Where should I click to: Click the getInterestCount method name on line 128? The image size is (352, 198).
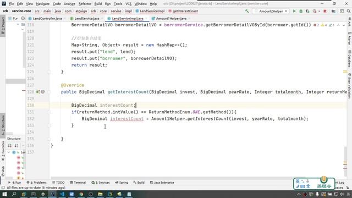tap(128, 92)
